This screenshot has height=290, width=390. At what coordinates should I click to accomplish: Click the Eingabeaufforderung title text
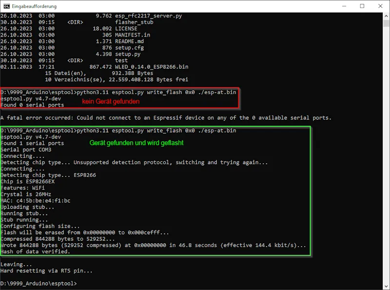[35, 6]
